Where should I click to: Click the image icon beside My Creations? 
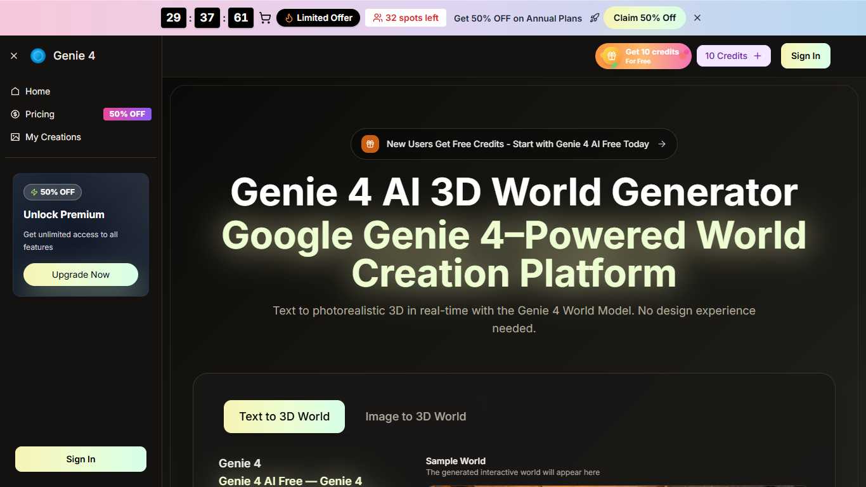click(x=14, y=136)
